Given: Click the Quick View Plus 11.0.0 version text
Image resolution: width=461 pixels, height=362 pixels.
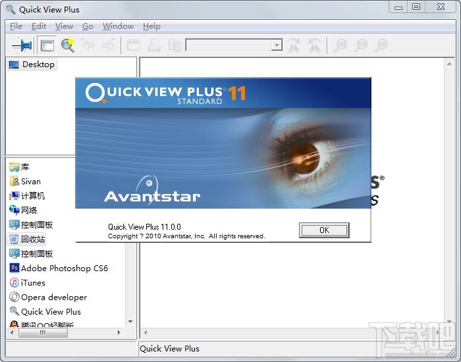Looking at the screenshot, I should click(144, 227).
